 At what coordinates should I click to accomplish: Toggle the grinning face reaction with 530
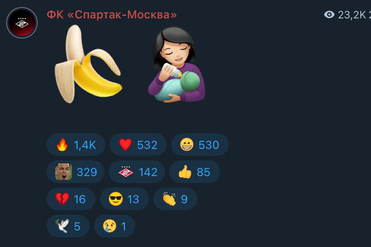coord(200,144)
